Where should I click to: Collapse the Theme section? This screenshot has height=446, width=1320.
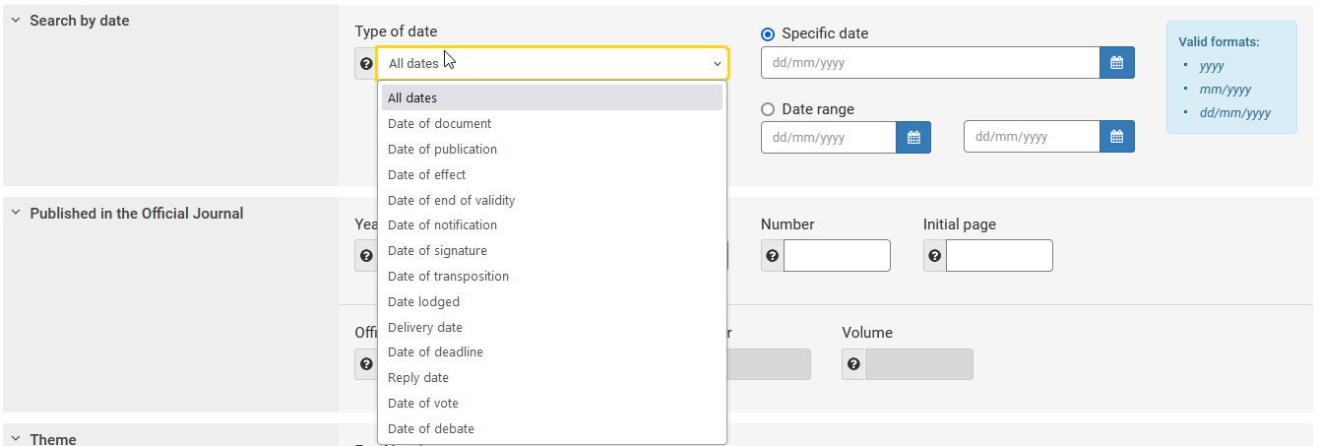coord(16,439)
